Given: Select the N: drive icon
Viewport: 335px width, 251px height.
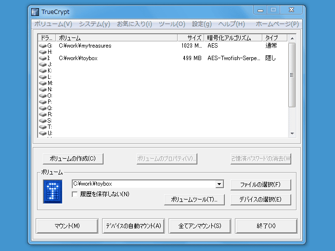Looking at the screenshot, I should pyautogui.click(x=43, y=89).
